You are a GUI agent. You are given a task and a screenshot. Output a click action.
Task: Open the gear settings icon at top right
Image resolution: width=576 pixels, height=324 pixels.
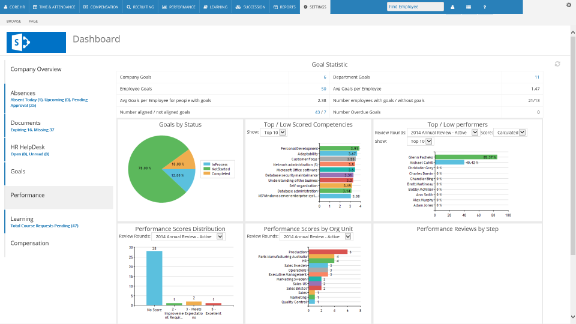tap(569, 5)
